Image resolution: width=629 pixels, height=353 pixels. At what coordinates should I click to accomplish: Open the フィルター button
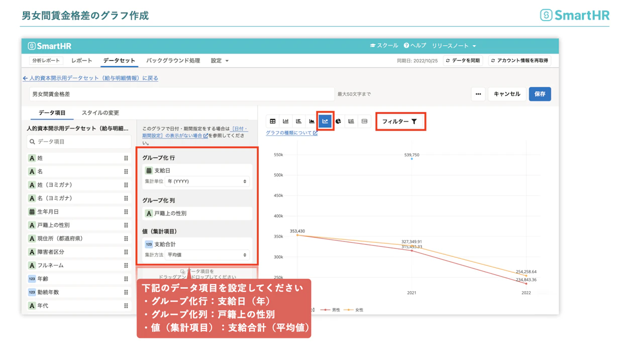click(400, 121)
